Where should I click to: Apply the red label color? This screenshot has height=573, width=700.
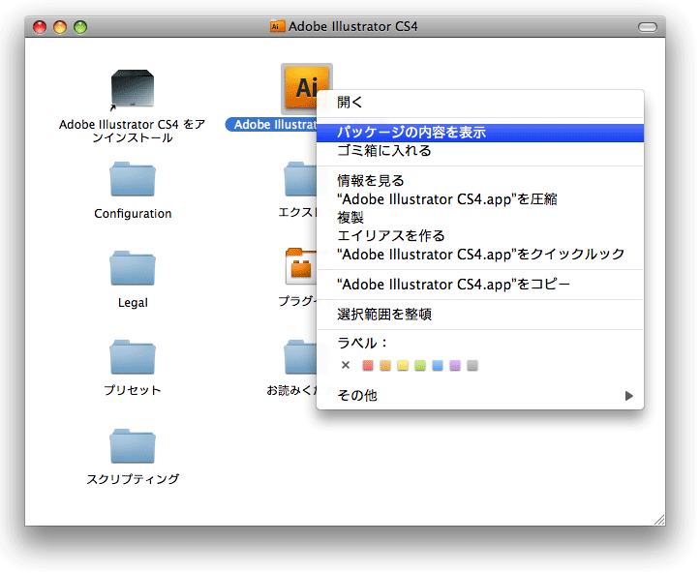pos(368,366)
